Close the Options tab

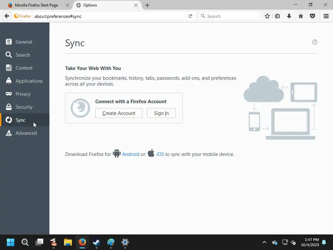tap(136, 5)
